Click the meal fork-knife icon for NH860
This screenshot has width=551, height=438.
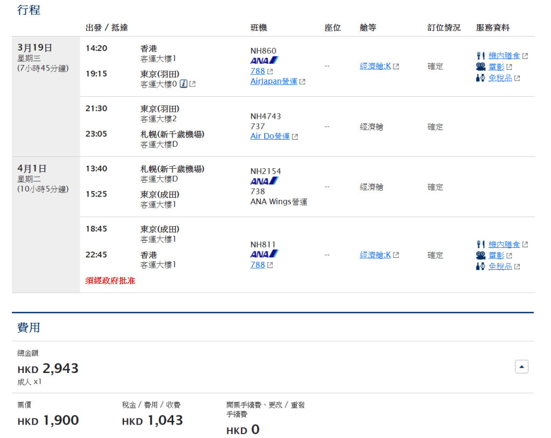click(x=481, y=55)
